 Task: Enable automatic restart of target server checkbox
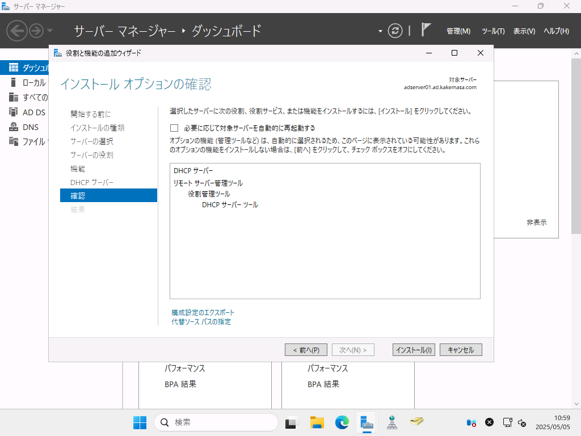tap(174, 128)
